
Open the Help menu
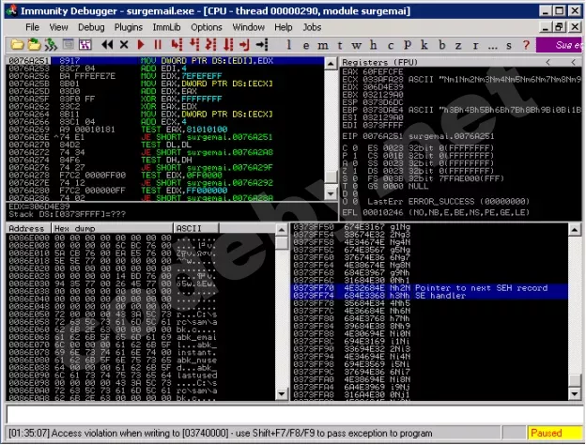(x=284, y=27)
